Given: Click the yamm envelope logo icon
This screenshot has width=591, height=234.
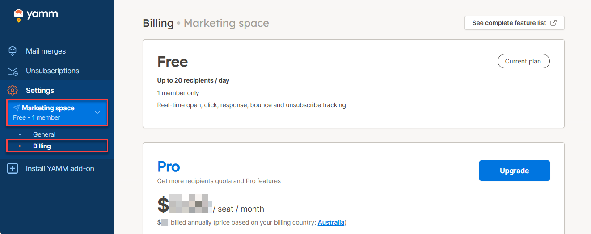Looking at the screenshot, I should coord(18,15).
